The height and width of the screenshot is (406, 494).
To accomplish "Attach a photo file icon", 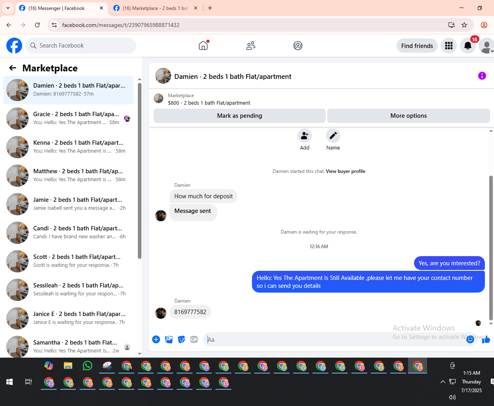I will [x=169, y=339].
